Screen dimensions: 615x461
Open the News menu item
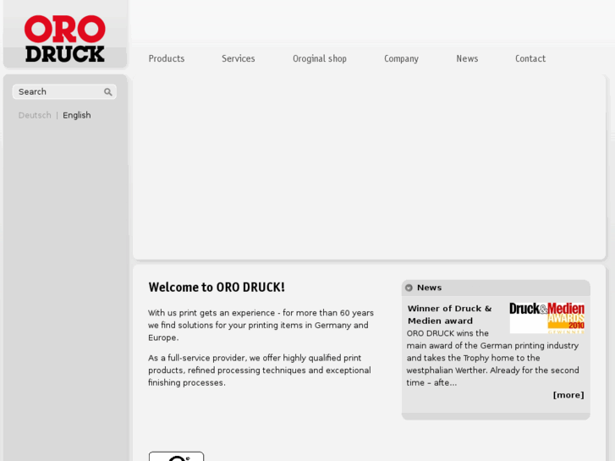tap(467, 58)
